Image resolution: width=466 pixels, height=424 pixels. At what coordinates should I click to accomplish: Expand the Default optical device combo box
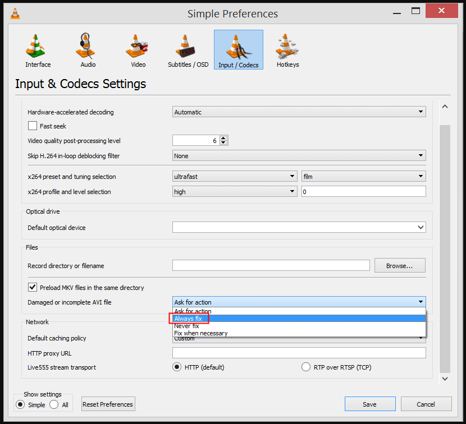(x=299, y=228)
